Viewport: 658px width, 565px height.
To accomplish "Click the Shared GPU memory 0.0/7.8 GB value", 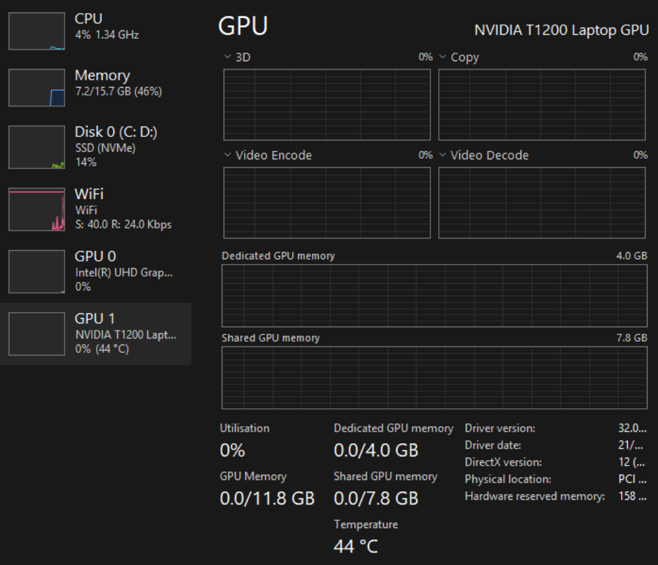I will (x=376, y=498).
